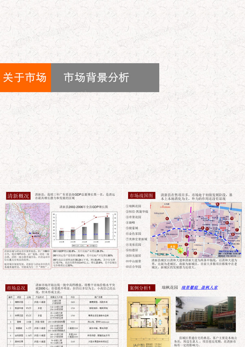Viewport: 245px width, 347px height.
Task: Click the 编号 table column header
Action: tap(10, 297)
